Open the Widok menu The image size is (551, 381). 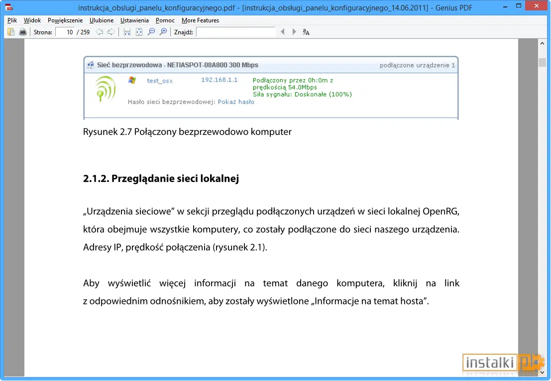pyautogui.click(x=32, y=20)
